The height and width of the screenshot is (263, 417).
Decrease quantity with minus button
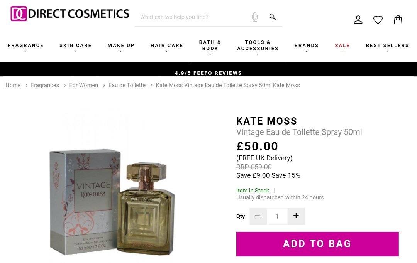[258, 216]
